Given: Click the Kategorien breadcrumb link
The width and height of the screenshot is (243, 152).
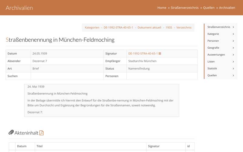Looking at the screenshot, I should click(92, 27).
